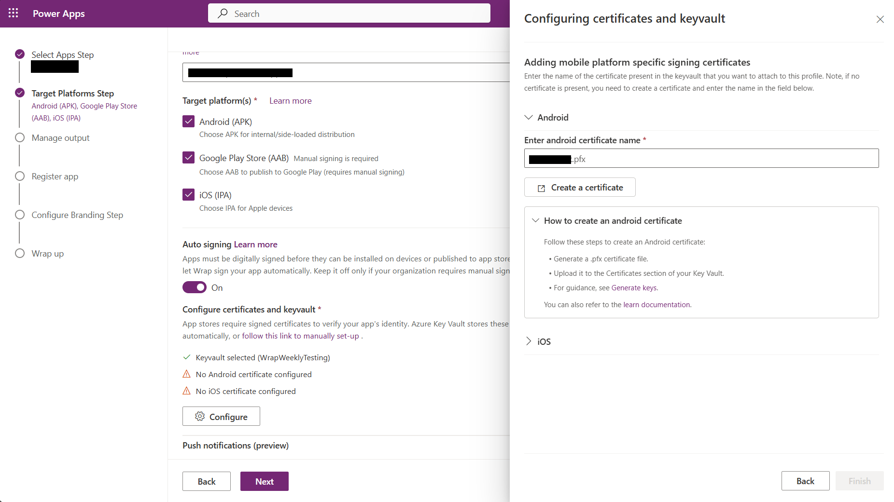
Task: Uncheck the Android (APK) checkbox
Action: coord(189,122)
